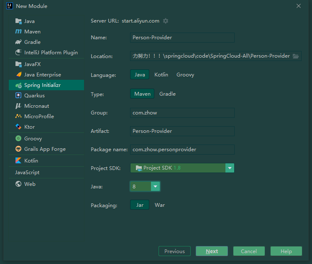The width and height of the screenshot is (312, 264).
Task: Select the Java Enterprise list label
Action: click(43, 74)
